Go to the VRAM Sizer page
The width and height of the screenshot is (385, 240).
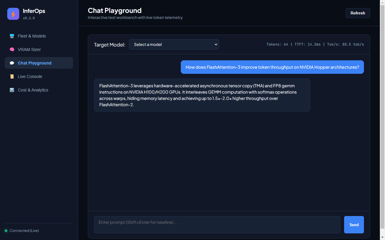click(39, 49)
